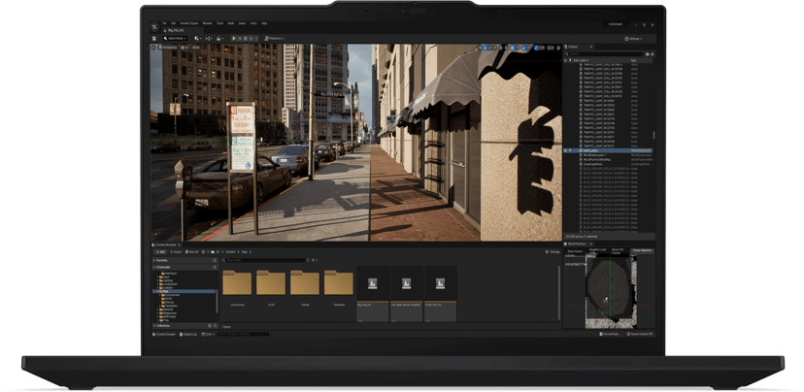Click the save level icon in main toolbar
This screenshot has width=804, height=392.
coord(154,39)
